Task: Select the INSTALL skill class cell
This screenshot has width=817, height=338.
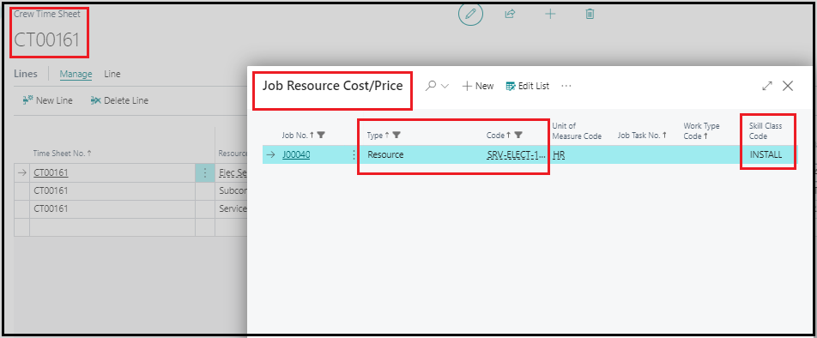Action: pyautogui.click(x=766, y=154)
